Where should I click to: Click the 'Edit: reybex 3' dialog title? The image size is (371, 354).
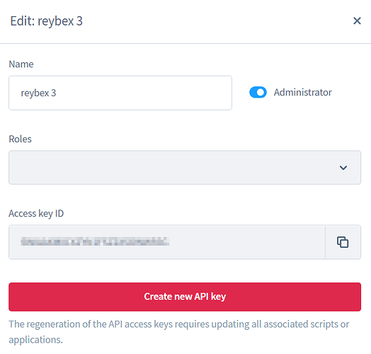coord(47,21)
